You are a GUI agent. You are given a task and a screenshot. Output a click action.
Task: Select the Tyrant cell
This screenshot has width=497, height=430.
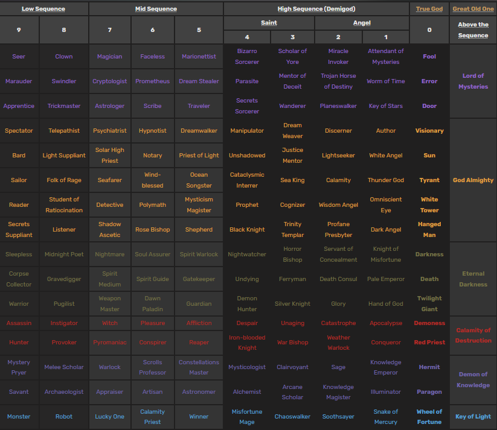click(x=429, y=180)
